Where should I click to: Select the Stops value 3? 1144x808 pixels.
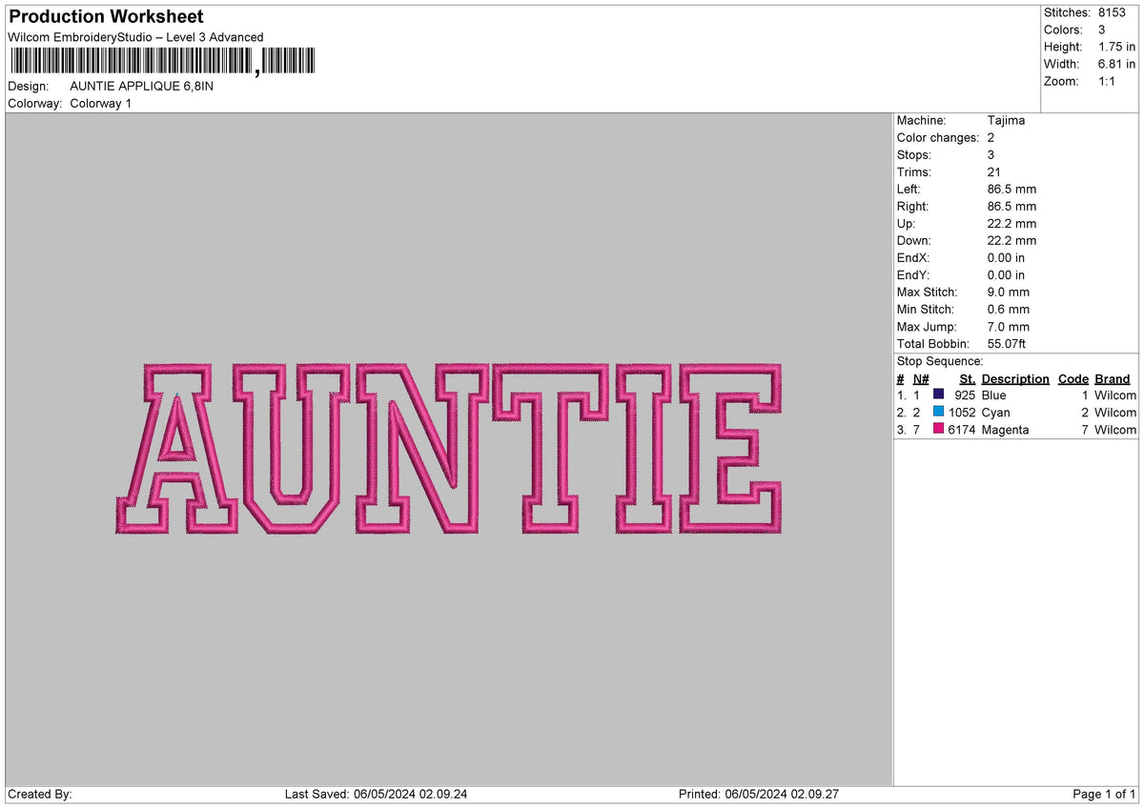coord(991,154)
